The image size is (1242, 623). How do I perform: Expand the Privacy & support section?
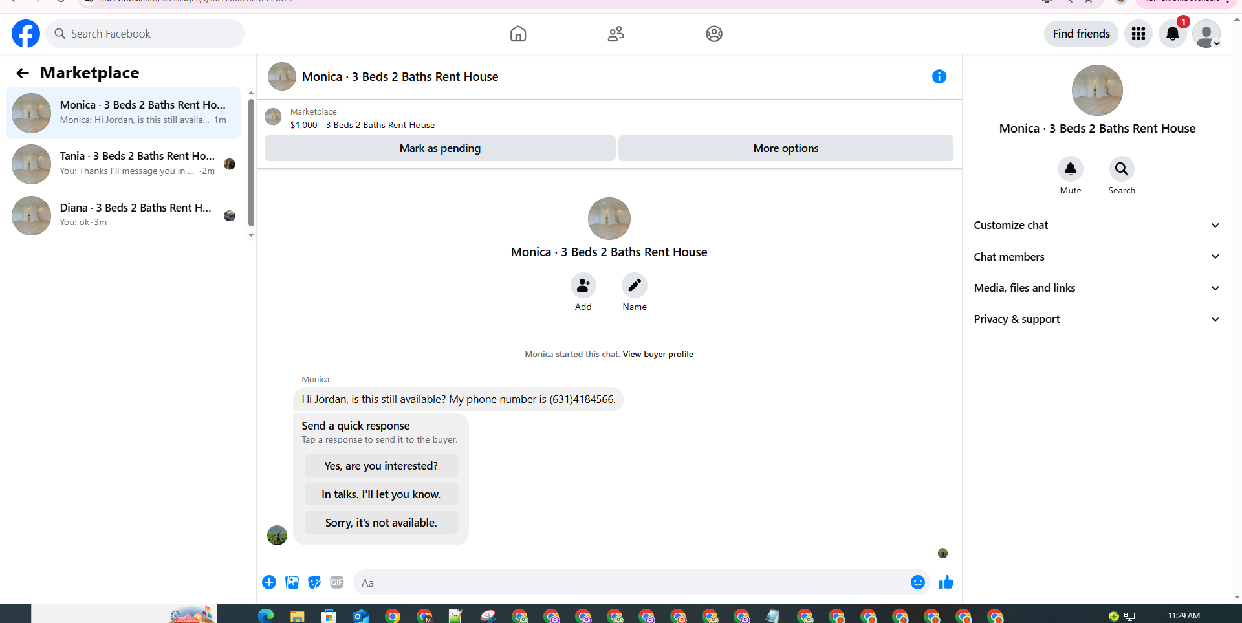point(1097,319)
